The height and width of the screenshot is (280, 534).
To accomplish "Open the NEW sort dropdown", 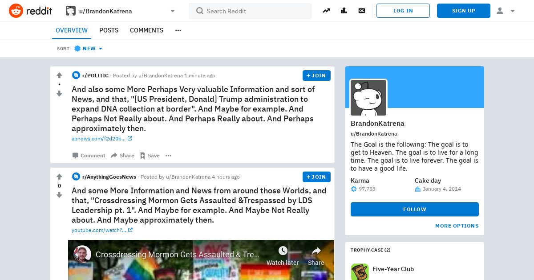I will tap(88, 48).
